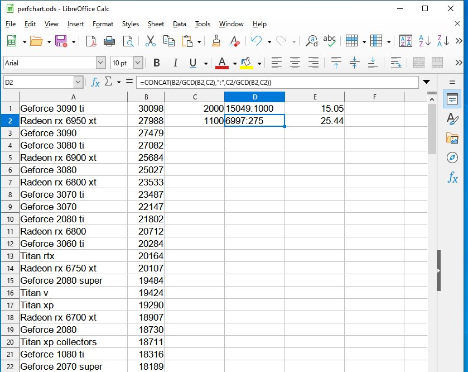Open the Sheet menu
This screenshot has width=468, height=372.
[x=156, y=24]
